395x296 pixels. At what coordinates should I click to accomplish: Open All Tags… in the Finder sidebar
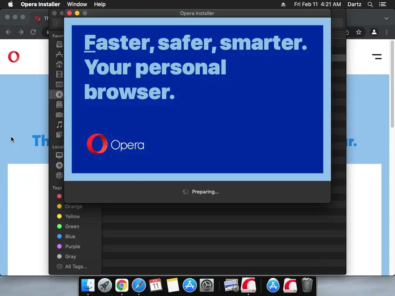click(x=72, y=267)
